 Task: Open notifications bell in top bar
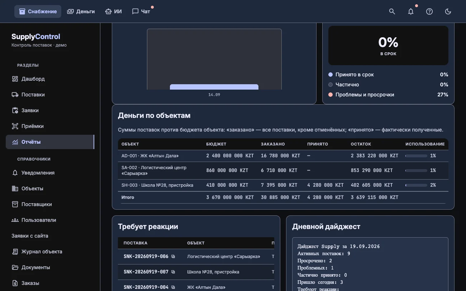[411, 11]
